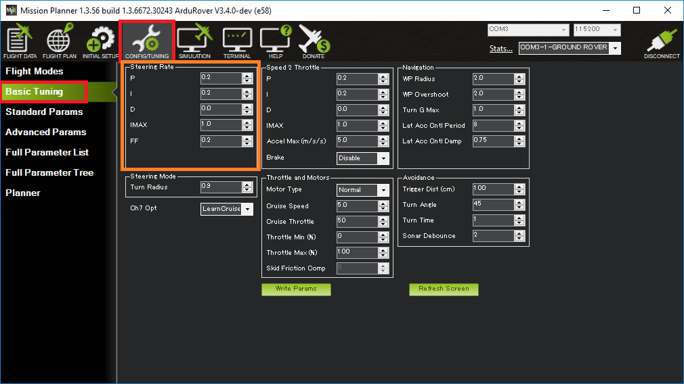Viewport: 684px width, 384px height.
Task: Open the Terminal screen
Action: point(237,42)
